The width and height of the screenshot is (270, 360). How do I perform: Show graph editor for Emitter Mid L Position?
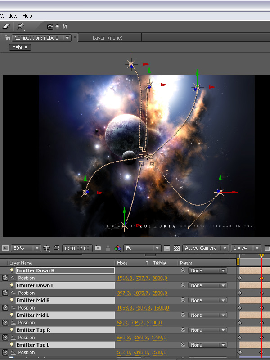click(13, 323)
